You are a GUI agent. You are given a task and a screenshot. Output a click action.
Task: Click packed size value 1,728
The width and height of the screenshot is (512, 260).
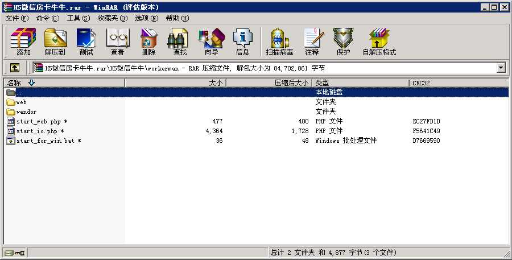(300, 131)
